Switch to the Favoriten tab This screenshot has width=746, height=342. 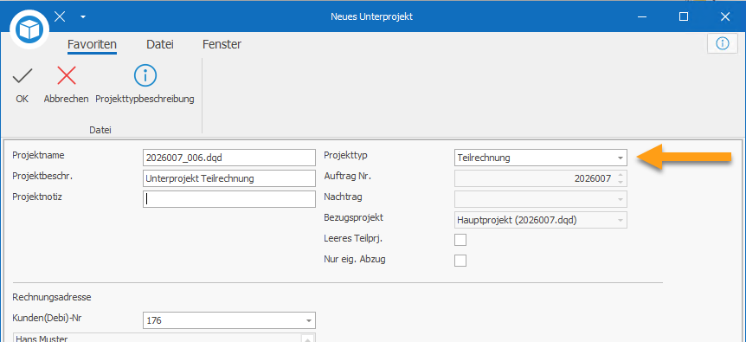point(92,45)
